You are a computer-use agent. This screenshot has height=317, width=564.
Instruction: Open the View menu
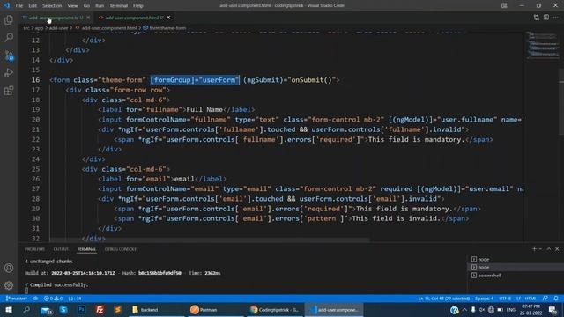72,6
